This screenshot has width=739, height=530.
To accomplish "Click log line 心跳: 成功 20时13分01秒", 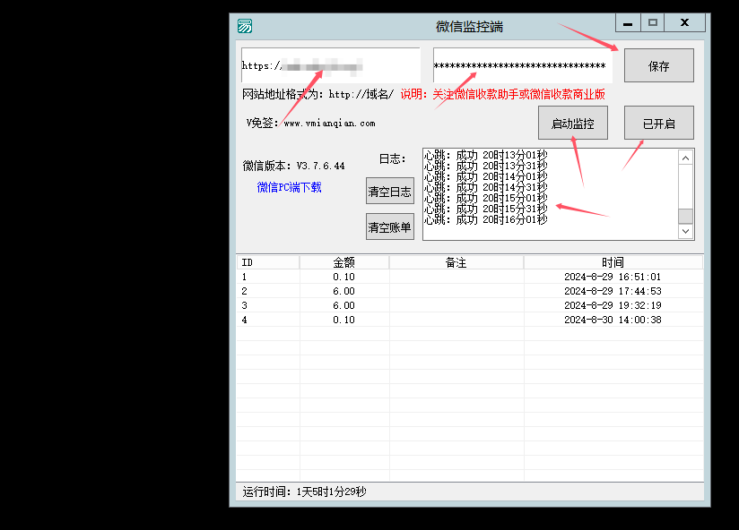I will [x=485, y=155].
